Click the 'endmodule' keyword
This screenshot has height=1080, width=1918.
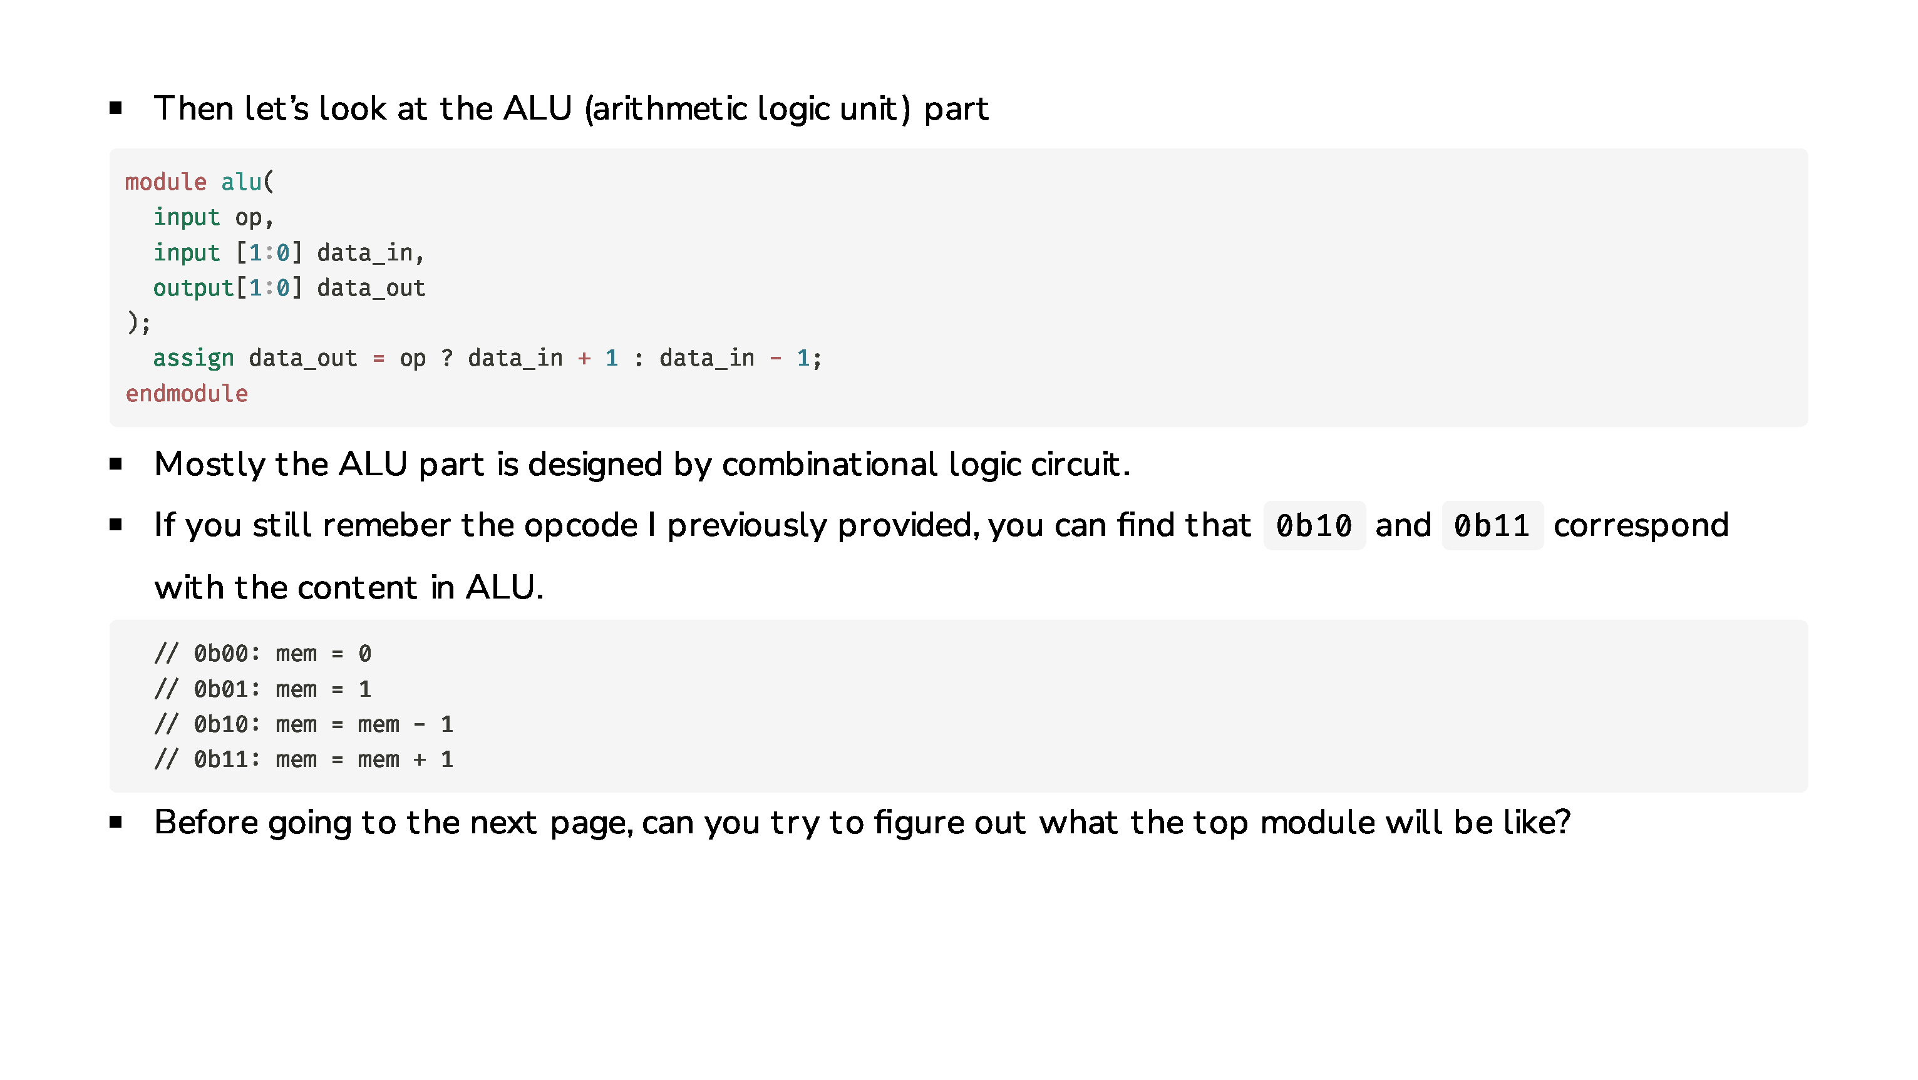(x=186, y=393)
